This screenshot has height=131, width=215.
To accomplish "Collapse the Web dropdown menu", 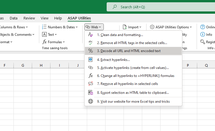I will [94, 27].
